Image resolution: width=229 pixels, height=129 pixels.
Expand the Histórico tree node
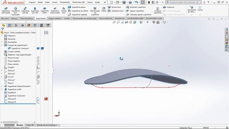click(2, 36)
